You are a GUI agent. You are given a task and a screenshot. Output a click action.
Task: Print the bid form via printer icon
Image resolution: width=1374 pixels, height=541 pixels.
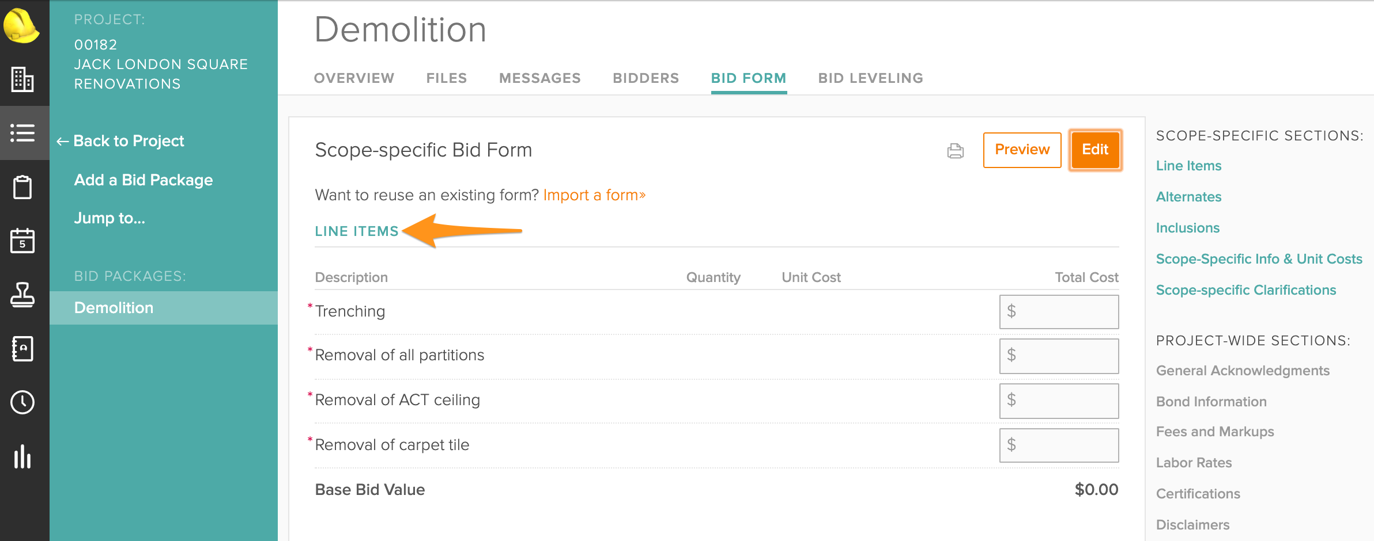click(956, 151)
